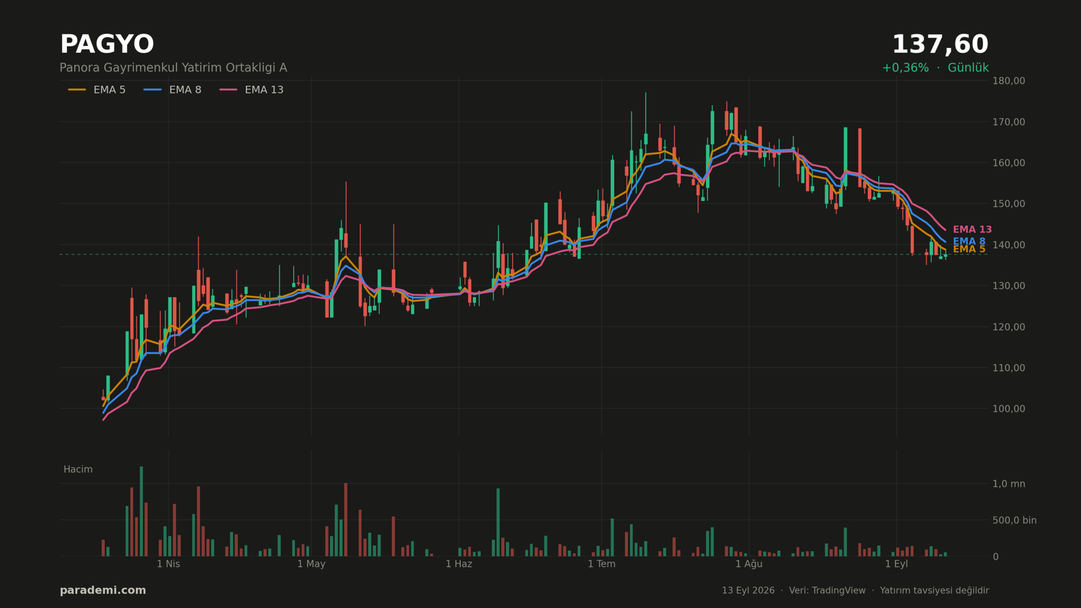Viewport: 1081px width, 608px height.
Task: Click the Veri: TradingView source credit
Action: pyautogui.click(x=827, y=590)
